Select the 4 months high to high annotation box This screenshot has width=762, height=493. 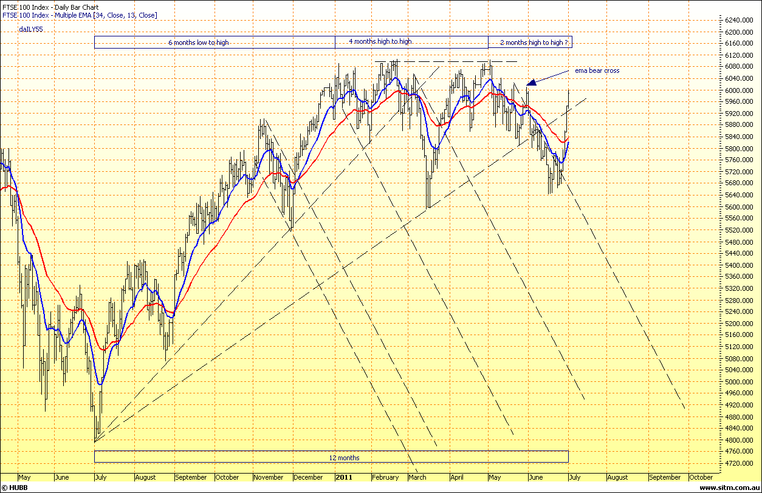(379, 41)
